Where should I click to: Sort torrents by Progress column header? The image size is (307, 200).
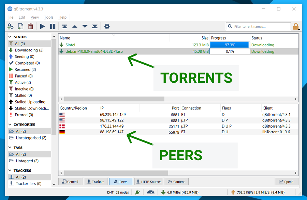[230, 38]
